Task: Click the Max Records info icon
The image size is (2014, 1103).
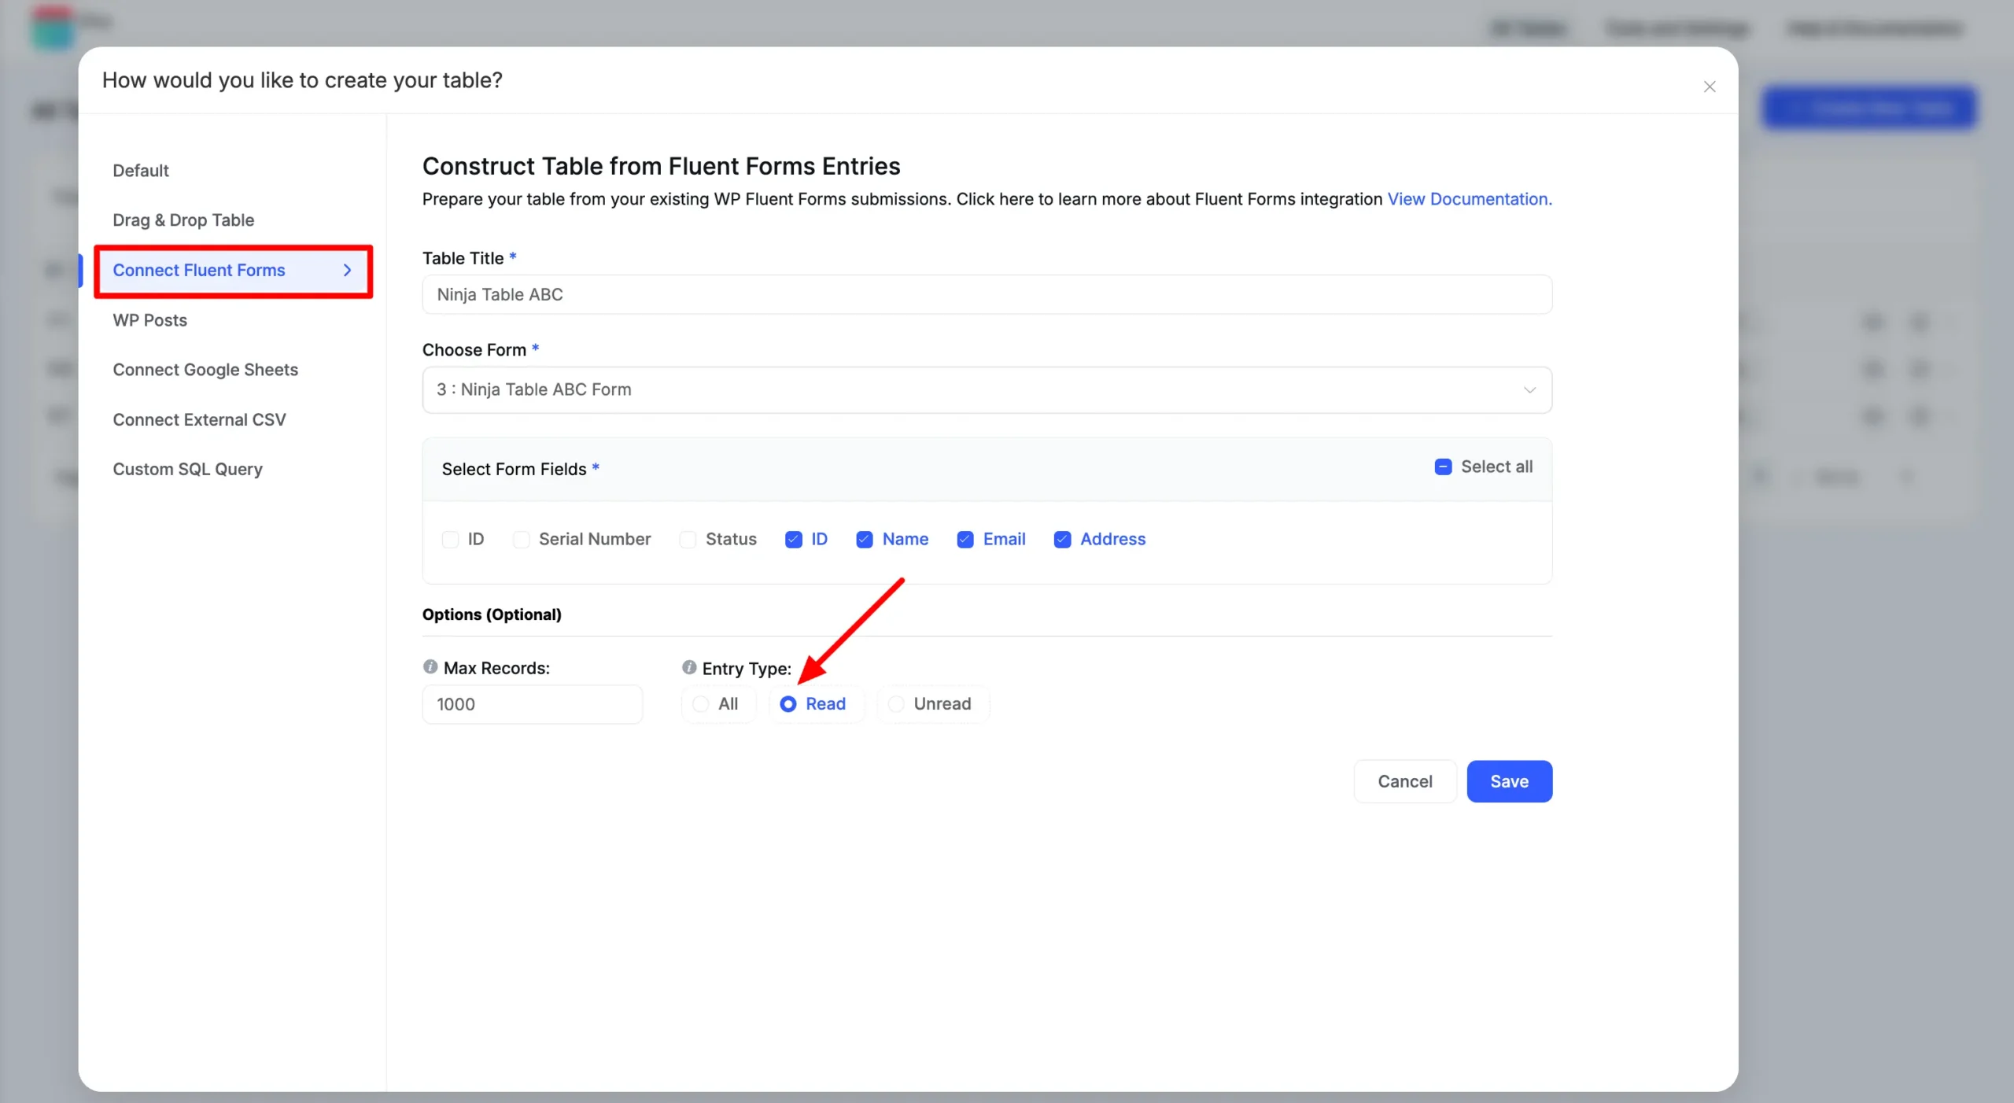Action: point(430,666)
